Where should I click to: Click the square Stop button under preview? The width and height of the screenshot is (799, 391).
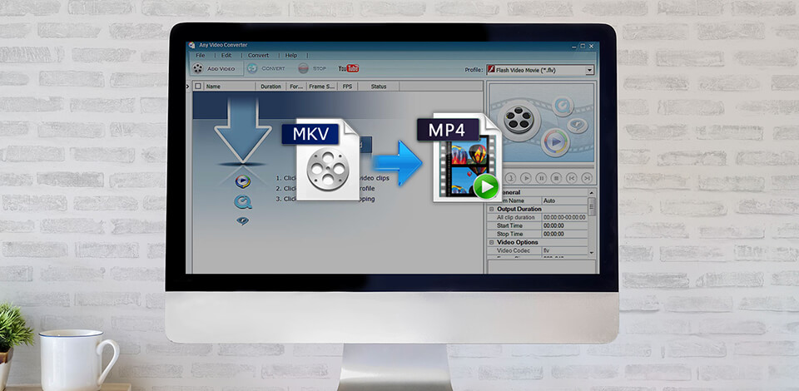[x=557, y=178]
